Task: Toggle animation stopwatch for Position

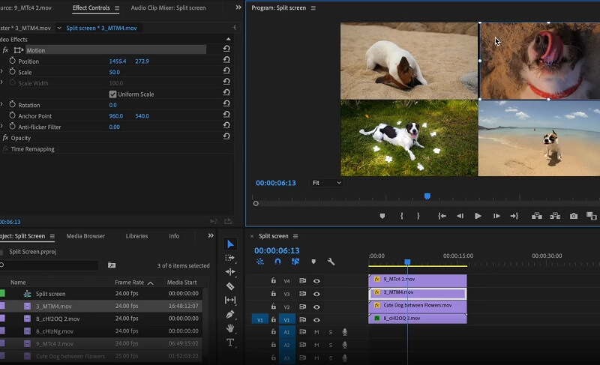Action: [12, 61]
